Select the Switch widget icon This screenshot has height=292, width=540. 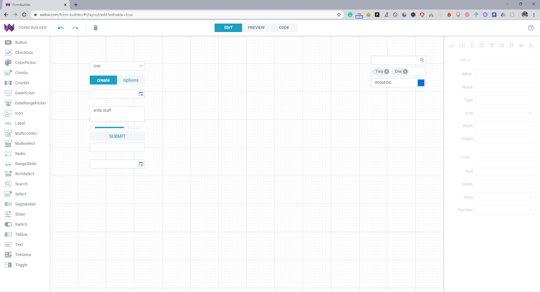8,224
